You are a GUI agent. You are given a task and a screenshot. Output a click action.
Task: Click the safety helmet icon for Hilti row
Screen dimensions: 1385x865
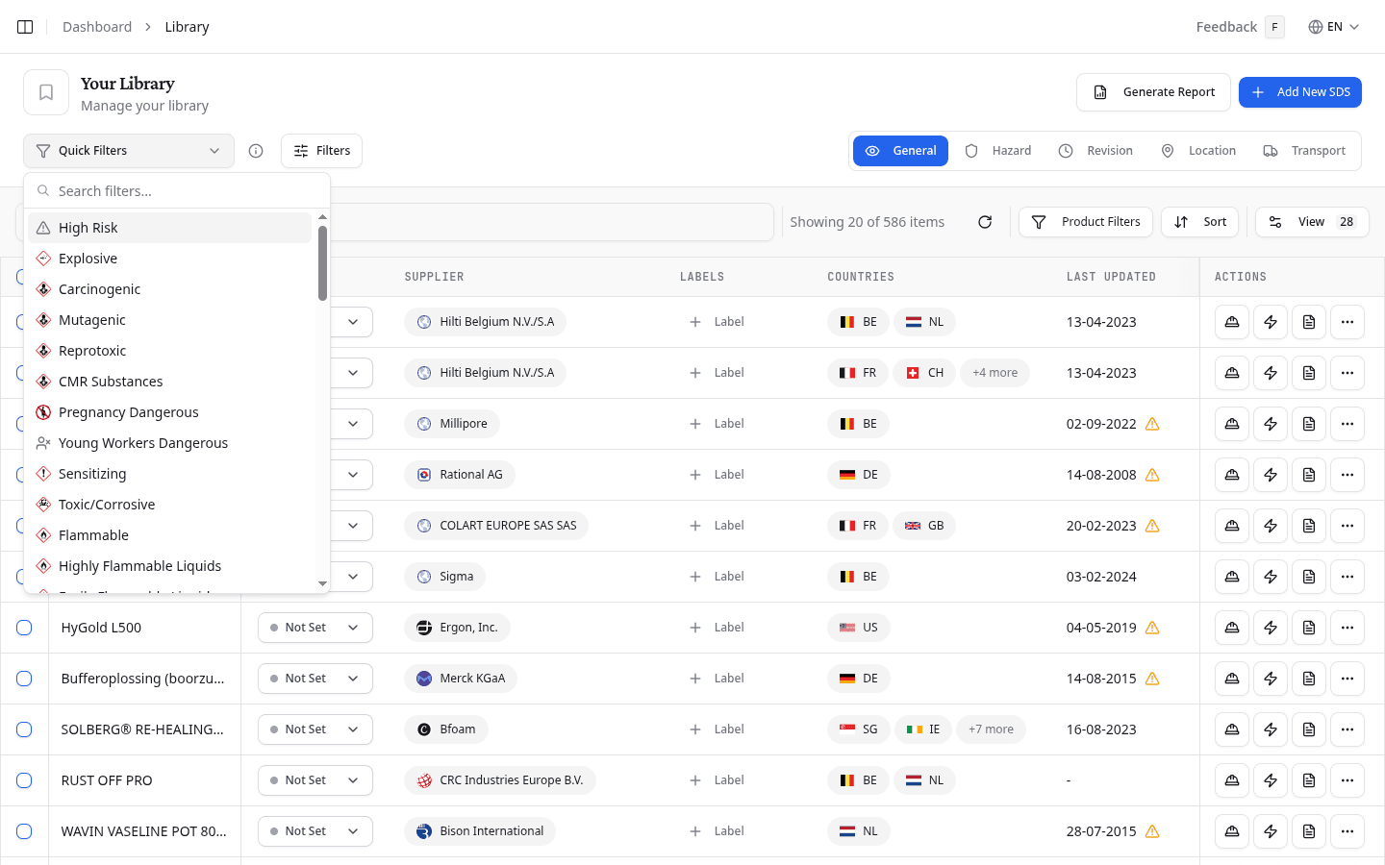(1231, 322)
